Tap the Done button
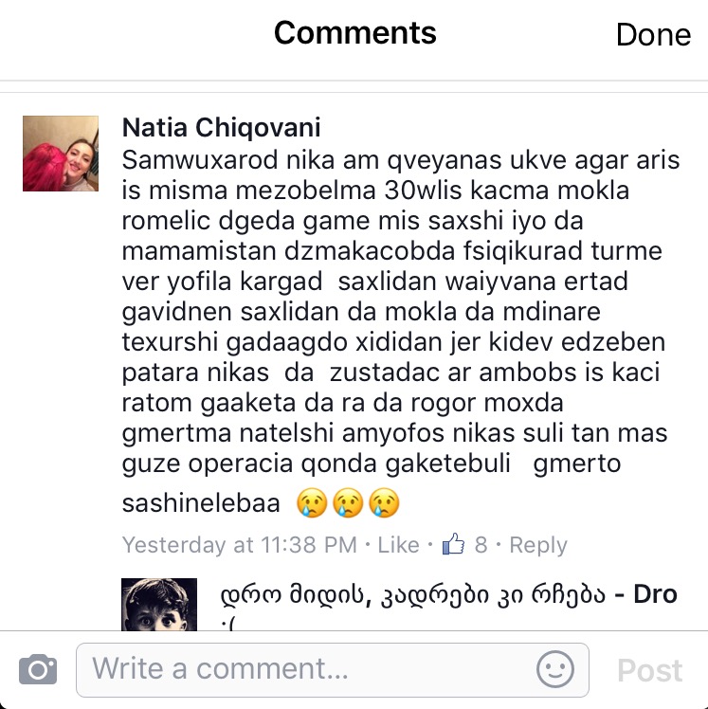708x709 pixels. (653, 35)
